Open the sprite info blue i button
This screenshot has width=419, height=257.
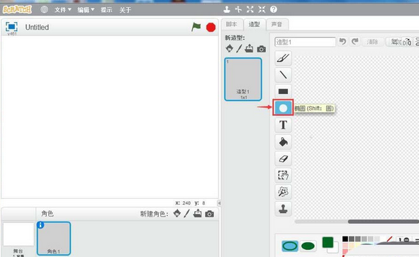pyautogui.click(x=40, y=225)
